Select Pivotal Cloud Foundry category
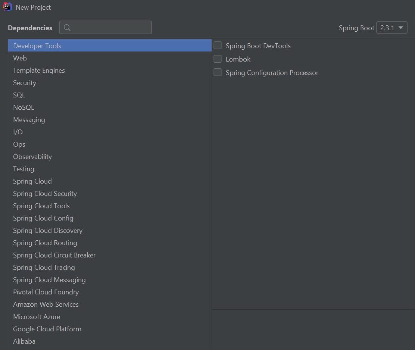415x350 pixels. tap(110, 292)
